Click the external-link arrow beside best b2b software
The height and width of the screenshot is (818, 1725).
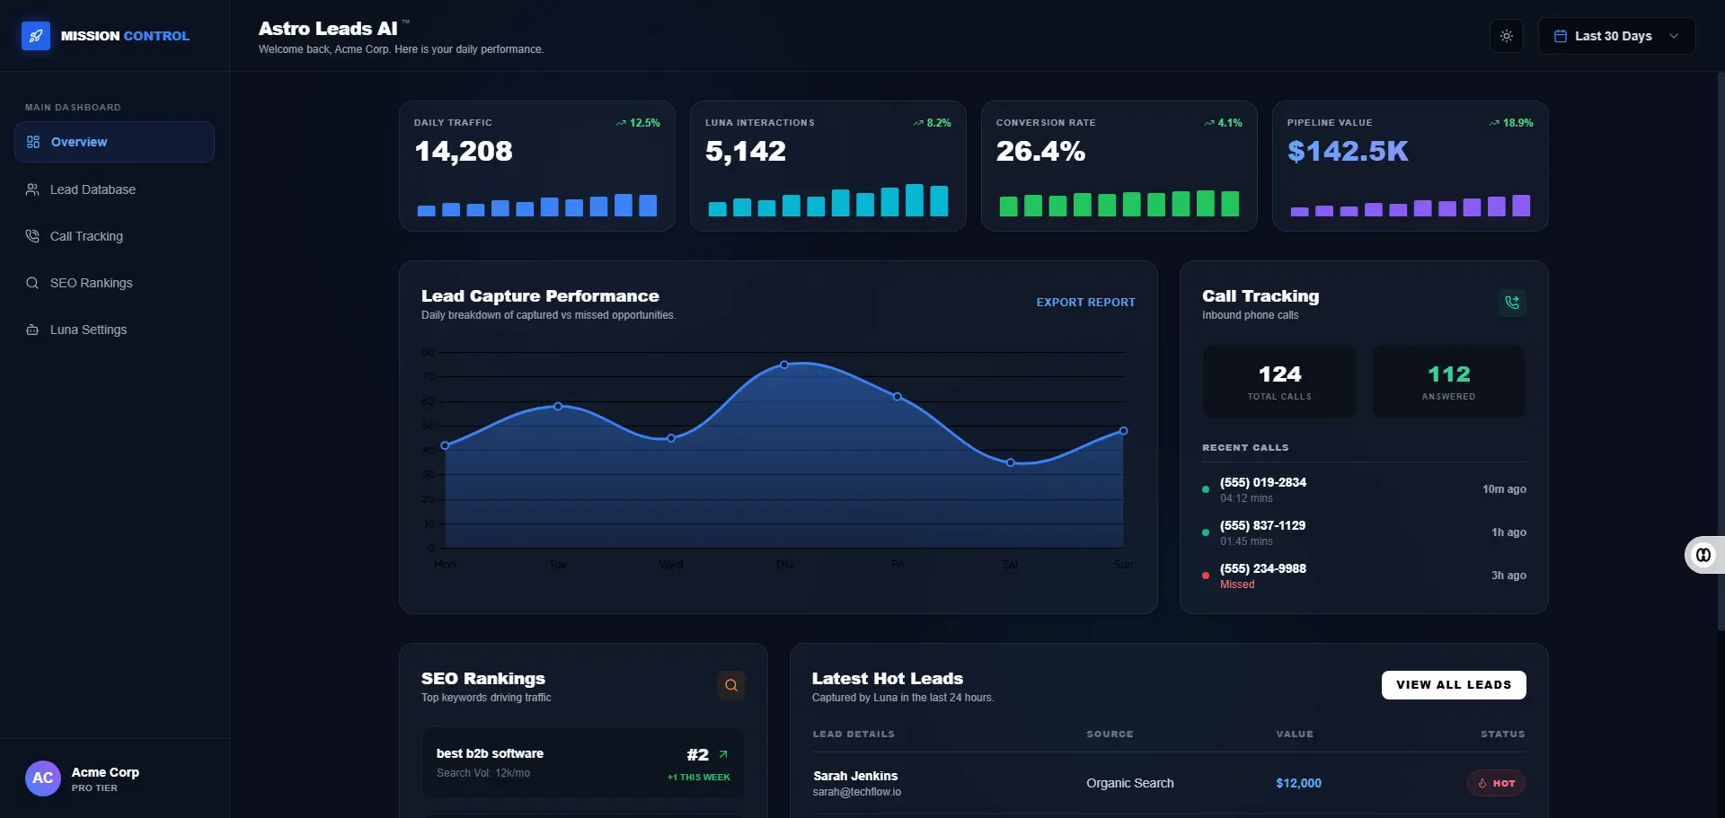[x=724, y=754]
